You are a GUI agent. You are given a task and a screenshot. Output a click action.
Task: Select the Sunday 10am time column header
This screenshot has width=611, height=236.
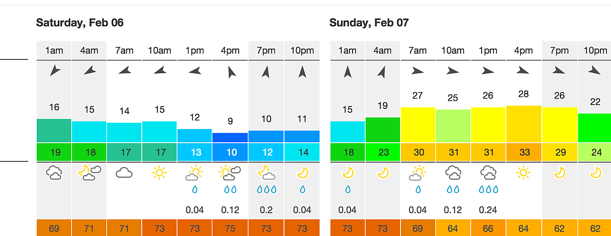(x=453, y=50)
